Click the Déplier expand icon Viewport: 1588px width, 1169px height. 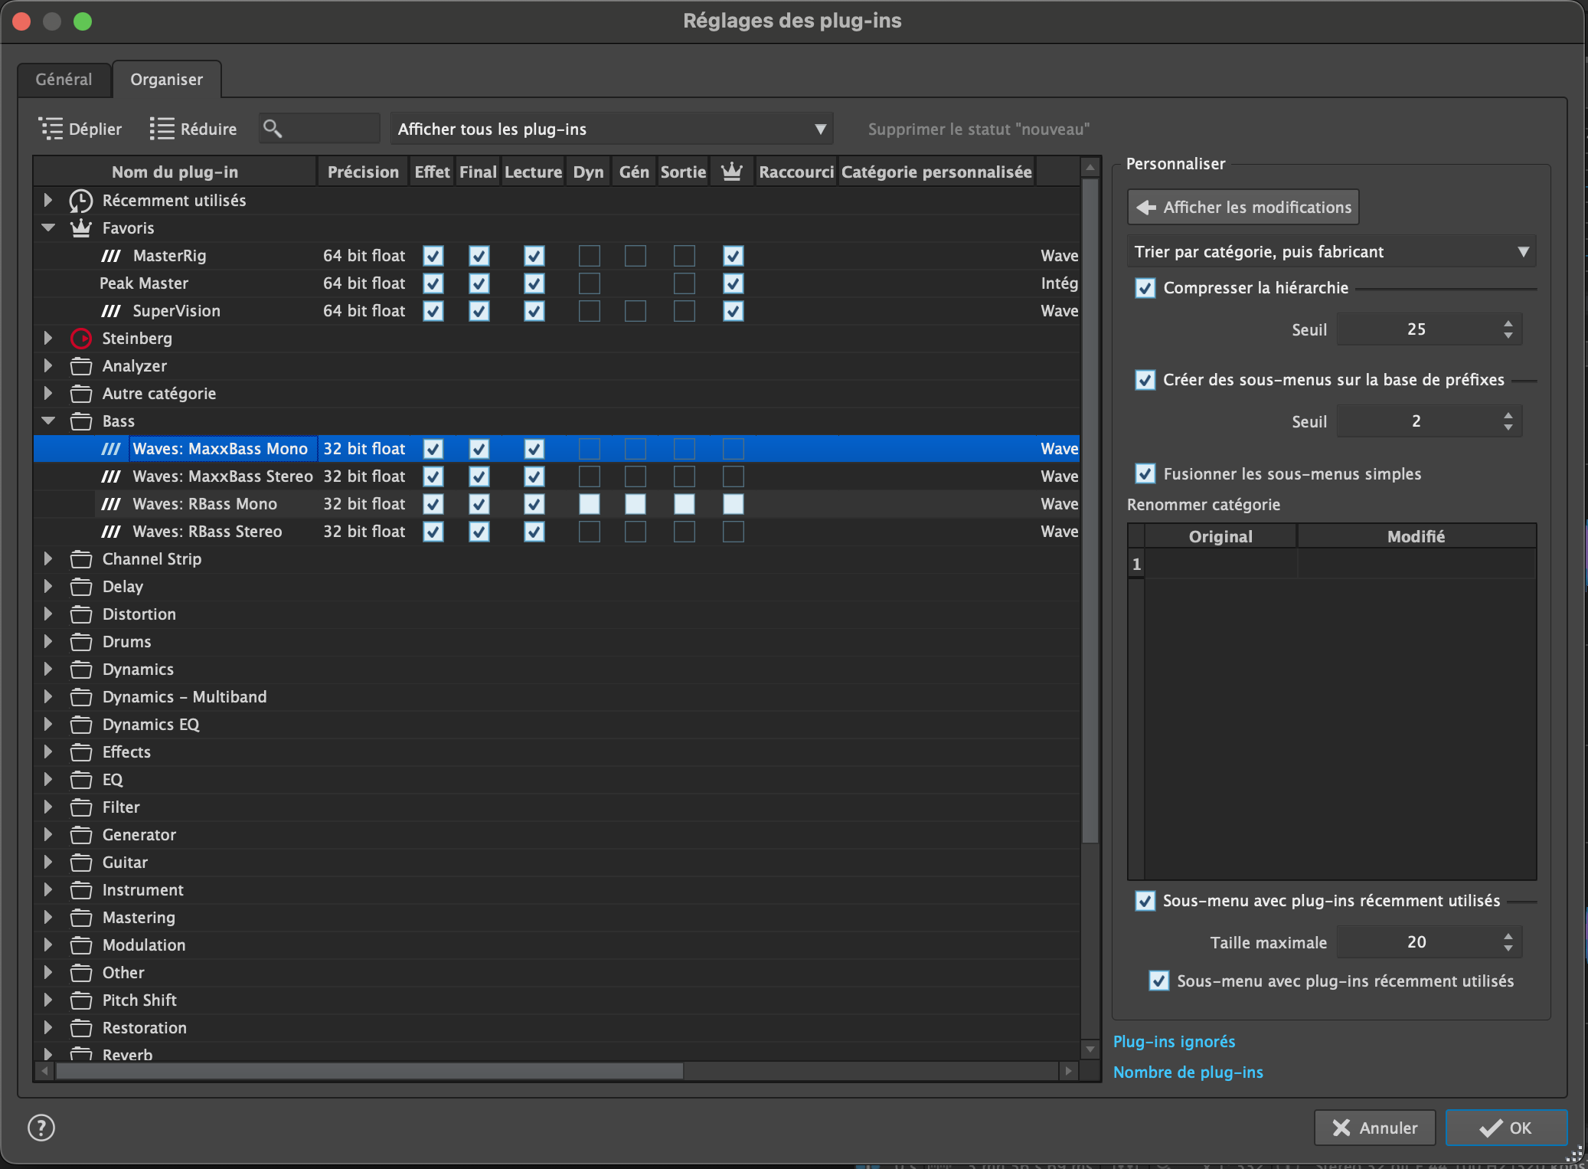[51, 128]
